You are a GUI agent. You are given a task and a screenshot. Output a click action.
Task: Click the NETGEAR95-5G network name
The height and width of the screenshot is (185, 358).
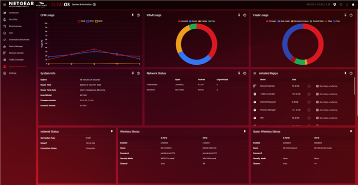pyautogui.click(x=209, y=148)
